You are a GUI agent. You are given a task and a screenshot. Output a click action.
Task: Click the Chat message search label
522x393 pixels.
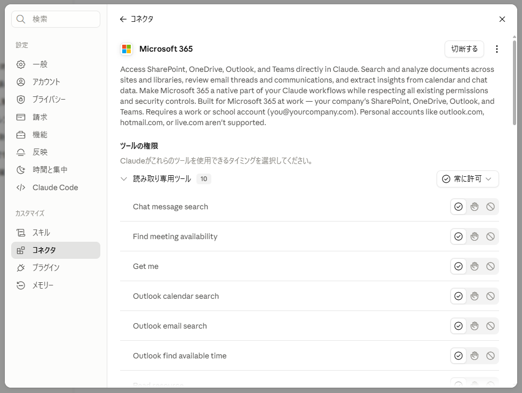tap(170, 207)
